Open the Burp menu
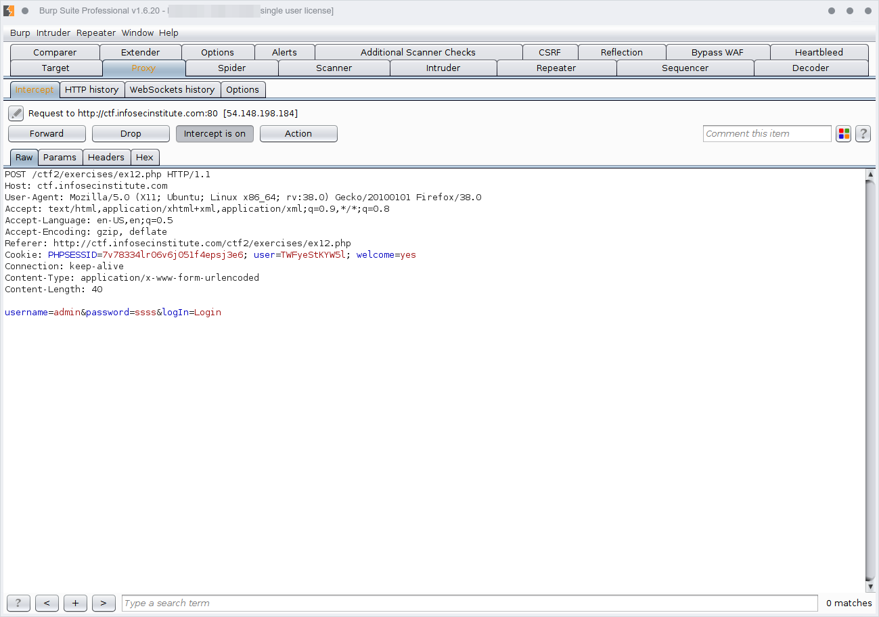Viewport: 879px width, 617px height. (x=20, y=32)
